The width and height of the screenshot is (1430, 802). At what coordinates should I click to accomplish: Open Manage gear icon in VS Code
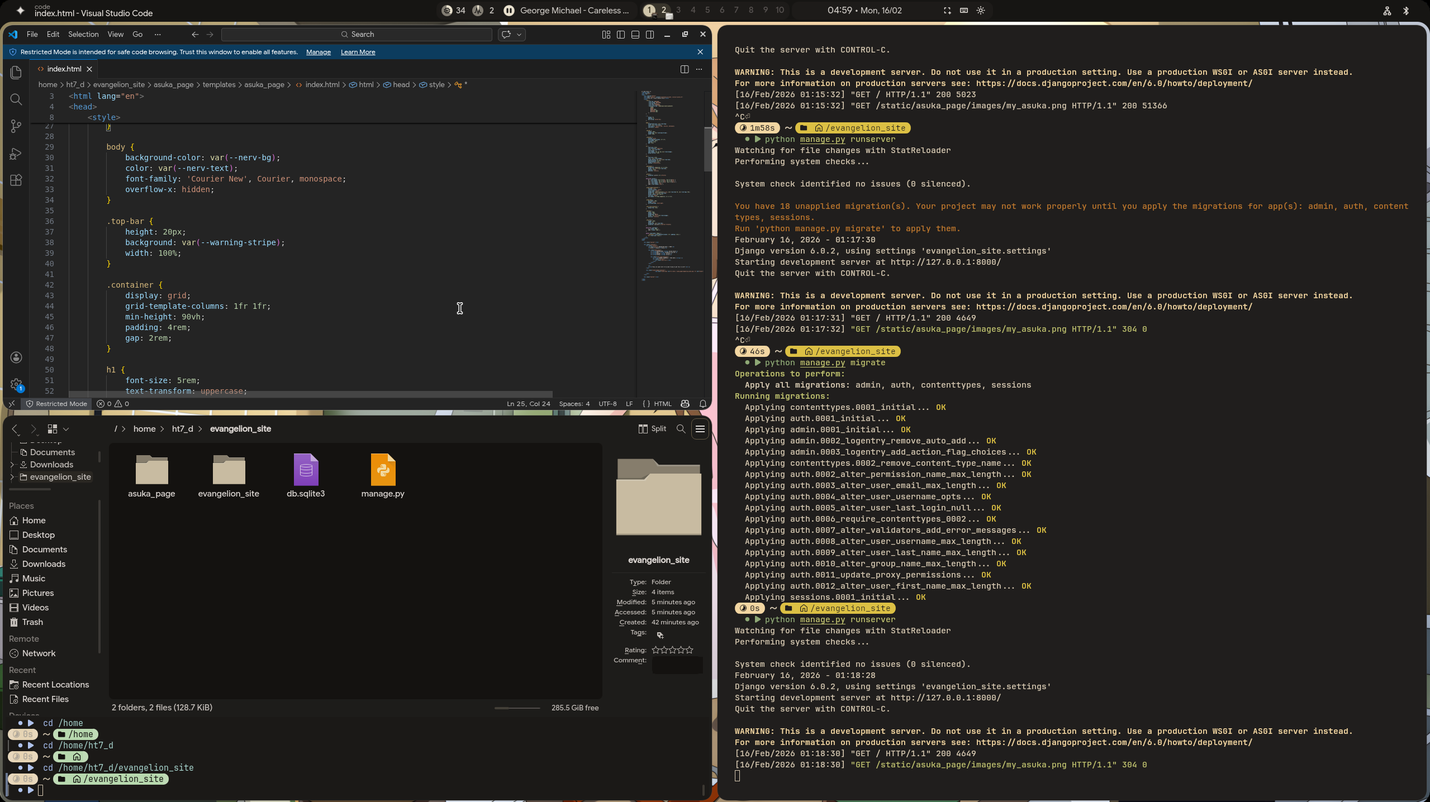(x=16, y=384)
